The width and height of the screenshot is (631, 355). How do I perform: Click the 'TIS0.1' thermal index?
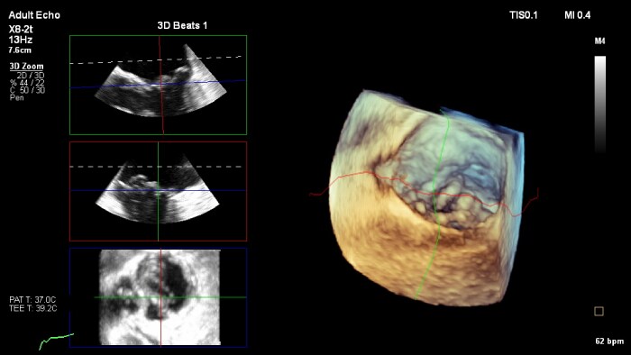point(523,15)
